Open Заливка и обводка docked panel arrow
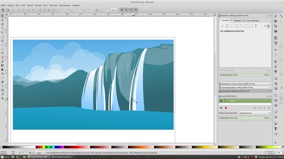284x159 pixels. [270, 91]
